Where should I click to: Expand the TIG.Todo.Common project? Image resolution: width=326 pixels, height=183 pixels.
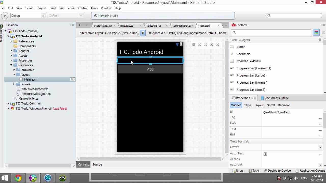point(8,103)
